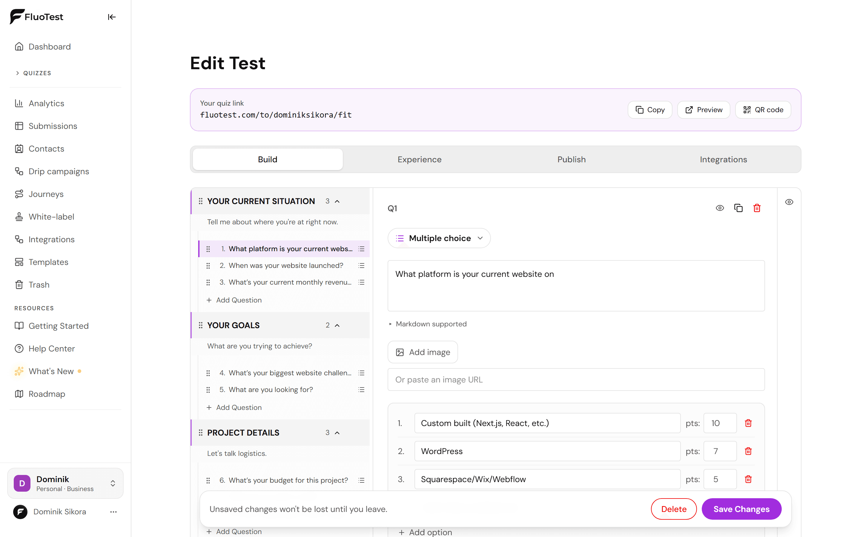
Task: Delete question Q1 with the red trash icon
Action: point(757,208)
